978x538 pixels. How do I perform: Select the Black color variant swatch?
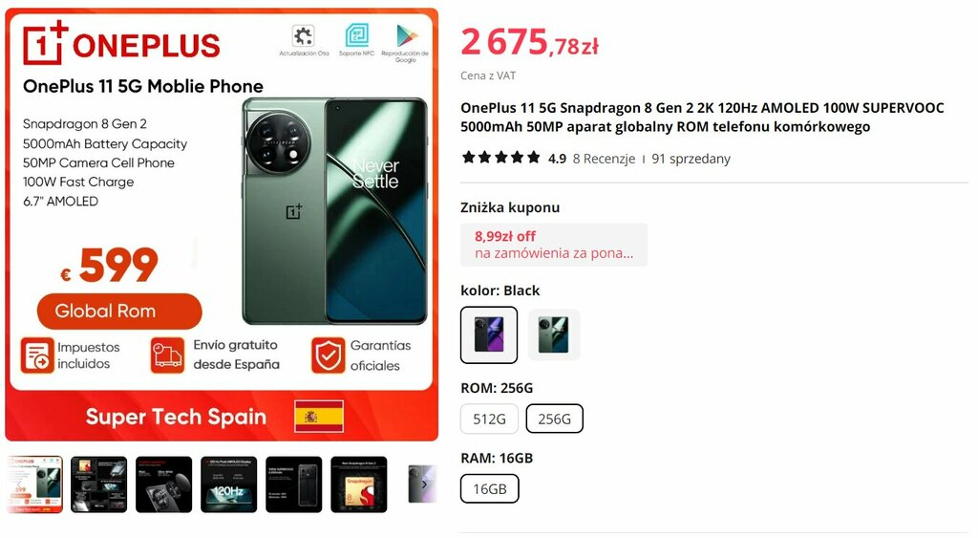pyautogui.click(x=489, y=334)
